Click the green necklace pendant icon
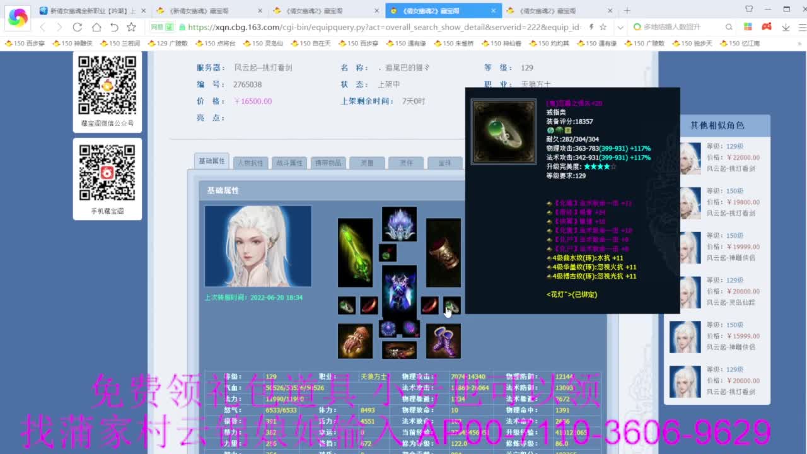This screenshot has height=454, width=807. [388, 253]
